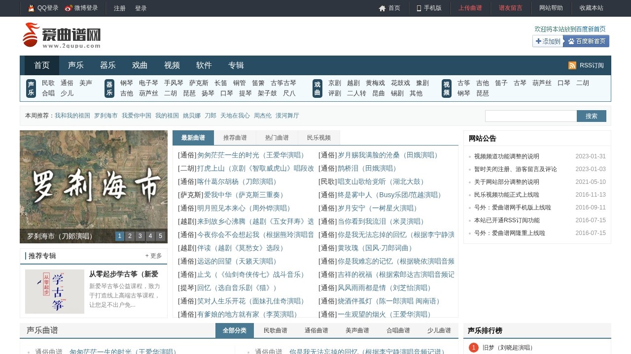Click the Weibo login icon
631x354 pixels.
point(69,8)
